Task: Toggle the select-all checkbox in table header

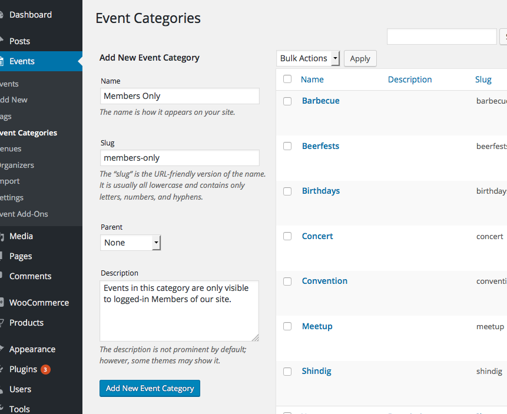Action: pos(287,79)
